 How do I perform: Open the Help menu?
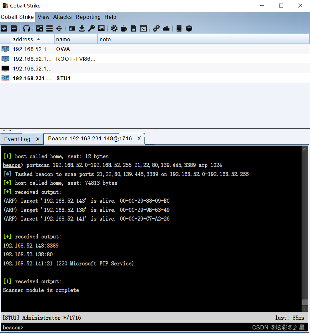tap(110, 17)
